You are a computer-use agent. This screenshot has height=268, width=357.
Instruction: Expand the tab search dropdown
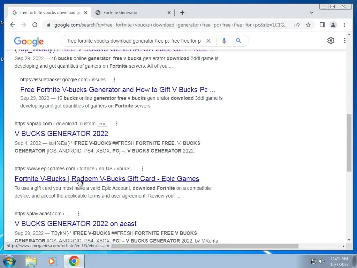click(311, 13)
